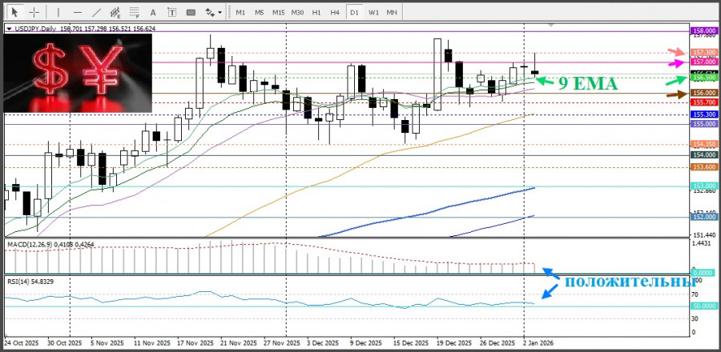Switch chart to M1 timeframe

click(240, 13)
